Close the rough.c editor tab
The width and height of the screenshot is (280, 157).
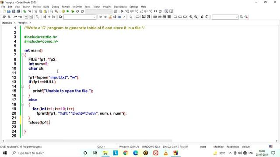click(30, 23)
